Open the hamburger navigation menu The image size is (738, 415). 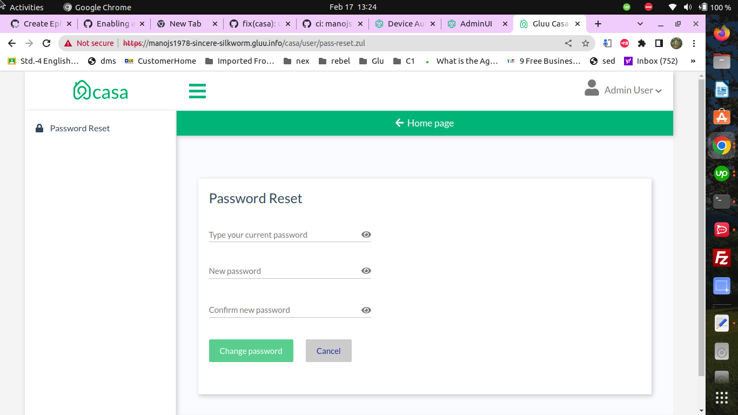click(x=197, y=91)
